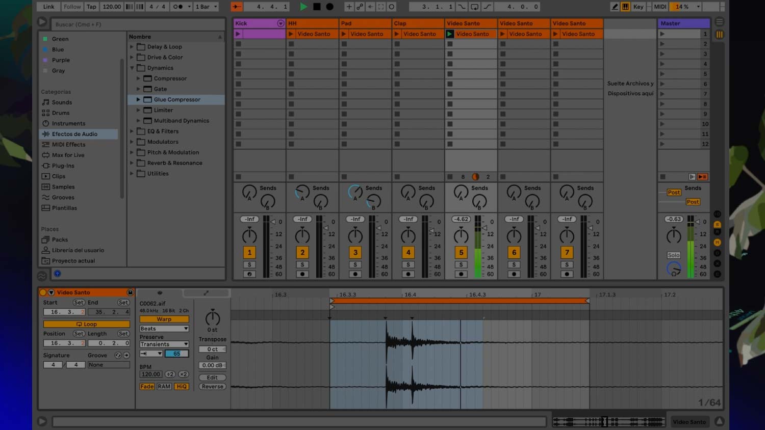The image size is (765, 430).
Task: Click double tempo ×2 button
Action: pyautogui.click(x=183, y=374)
